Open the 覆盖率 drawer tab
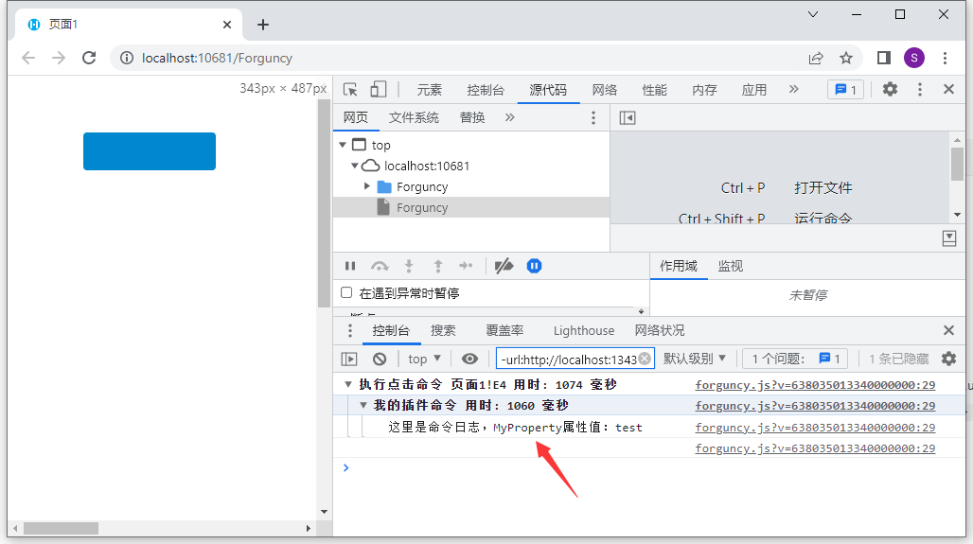Viewport: 973px width, 544px height. (x=504, y=330)
